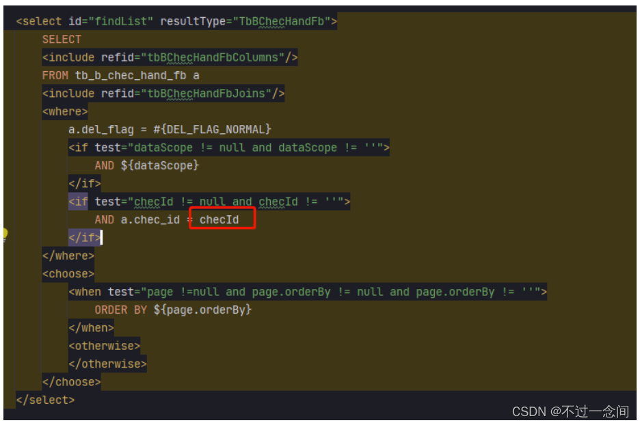This screenshot has height=425, width=640.
Task: Click the line '<select id="findList" resultType="TbBChecHandFb">'
Action: [x=176, y=21]
